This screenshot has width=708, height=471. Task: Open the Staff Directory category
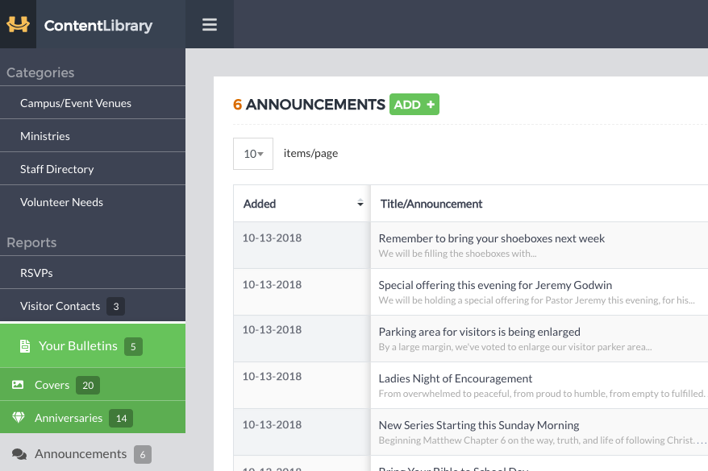[x=93, y=168]
